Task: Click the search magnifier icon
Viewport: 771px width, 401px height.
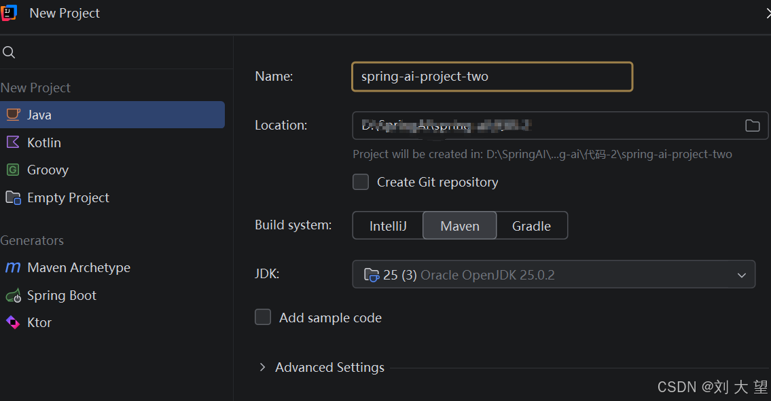Action: 9,52
